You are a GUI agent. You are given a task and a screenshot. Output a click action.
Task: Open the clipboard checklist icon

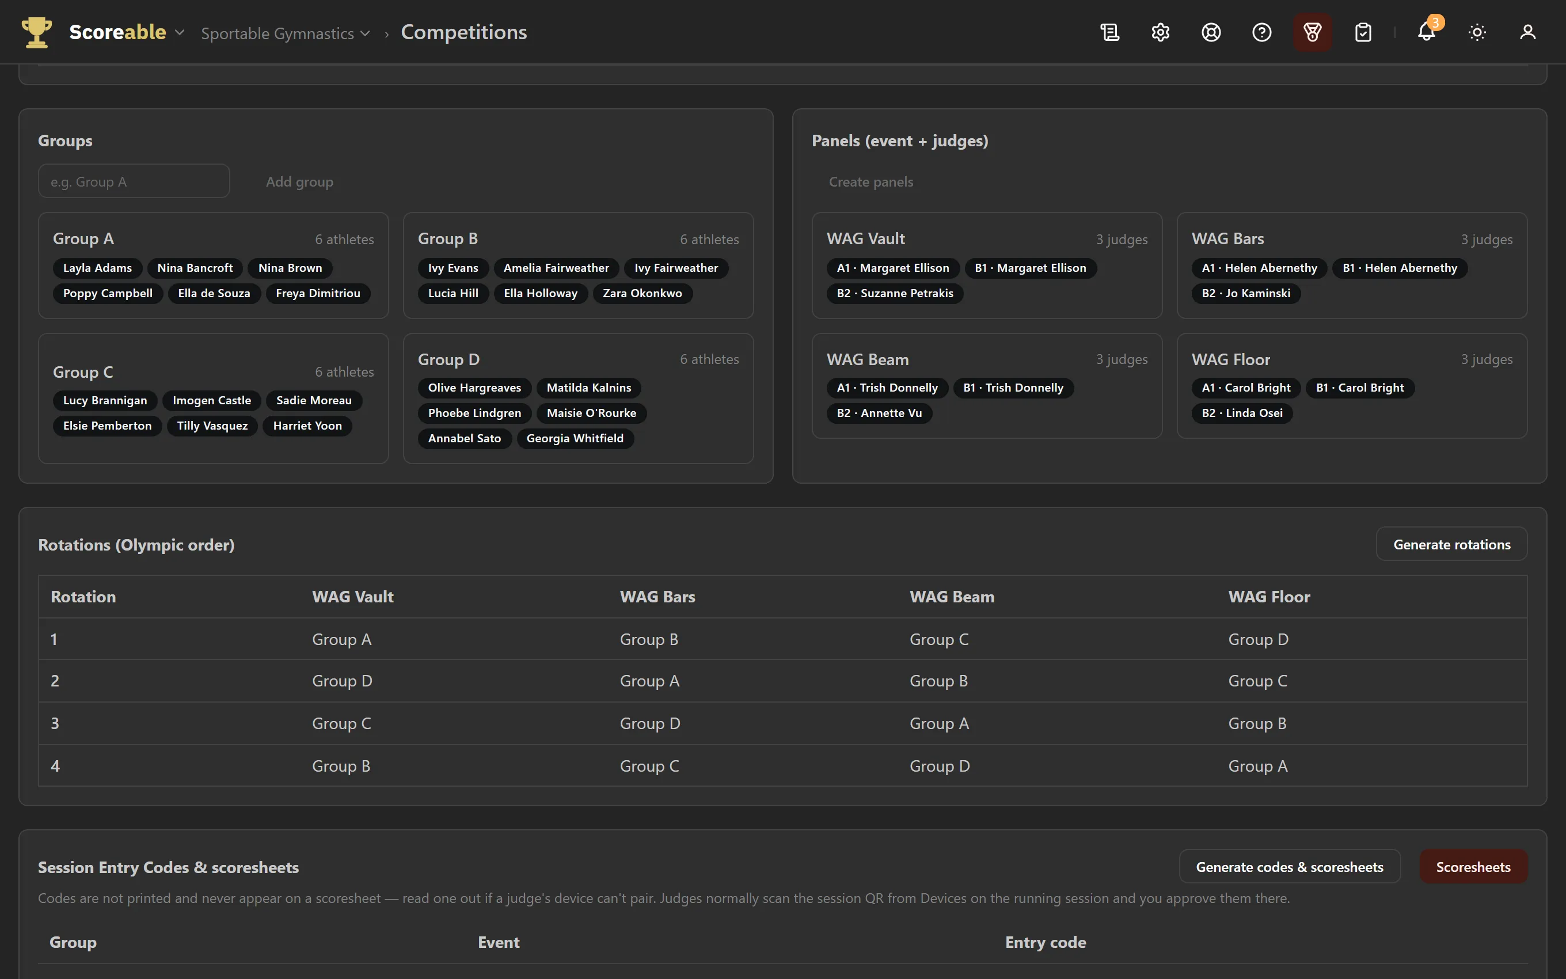(x=1363, y=32)
